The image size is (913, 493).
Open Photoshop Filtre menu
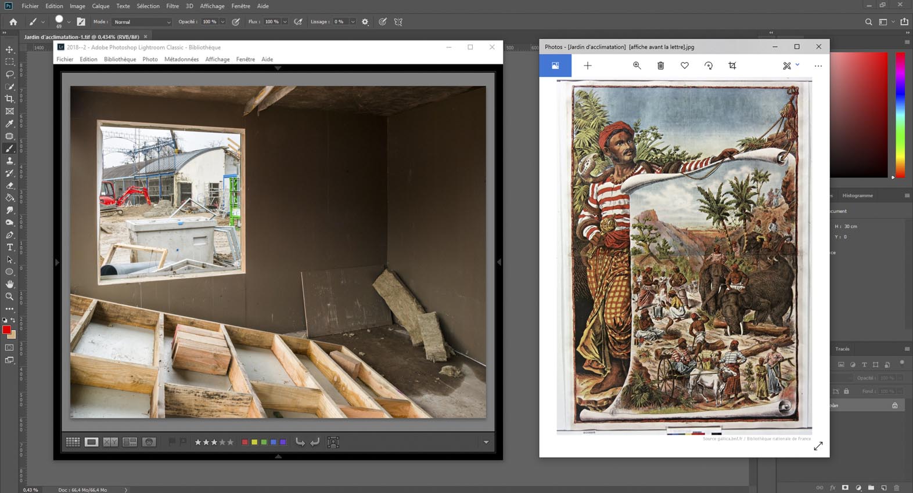click(x=172, y=6)
